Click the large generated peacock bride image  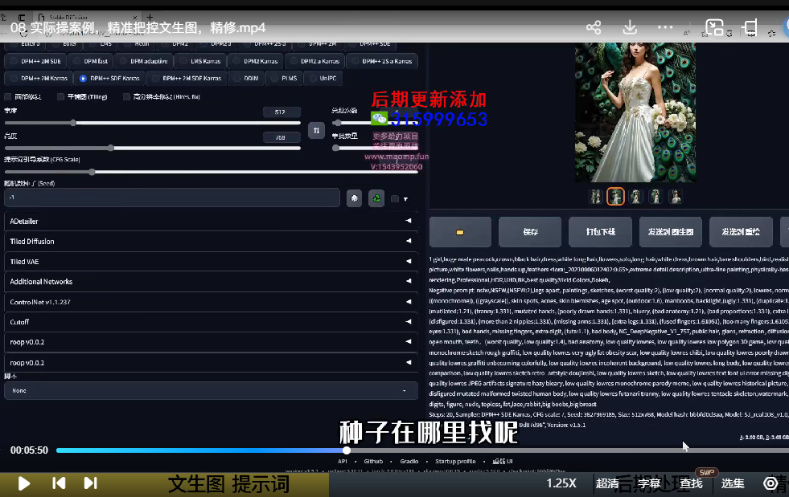[x=635, y=112]
